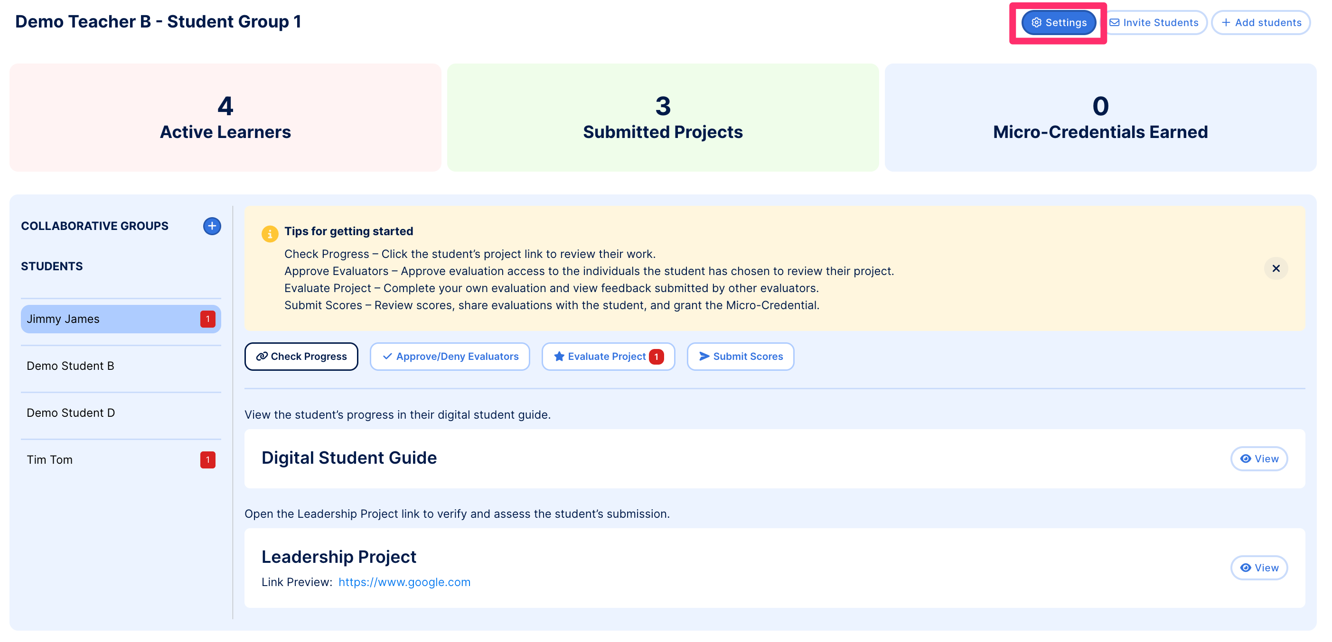Select Demo Student D from list
This screenshot has width=1332, height=642.
coord(71,413)
